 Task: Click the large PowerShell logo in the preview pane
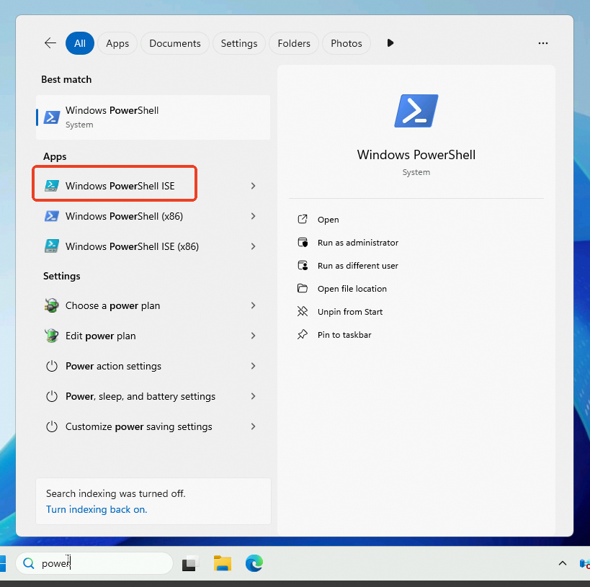[416, 111]
